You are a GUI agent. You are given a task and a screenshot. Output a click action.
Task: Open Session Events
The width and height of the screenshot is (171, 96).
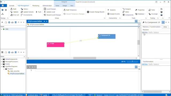(114, 14)
